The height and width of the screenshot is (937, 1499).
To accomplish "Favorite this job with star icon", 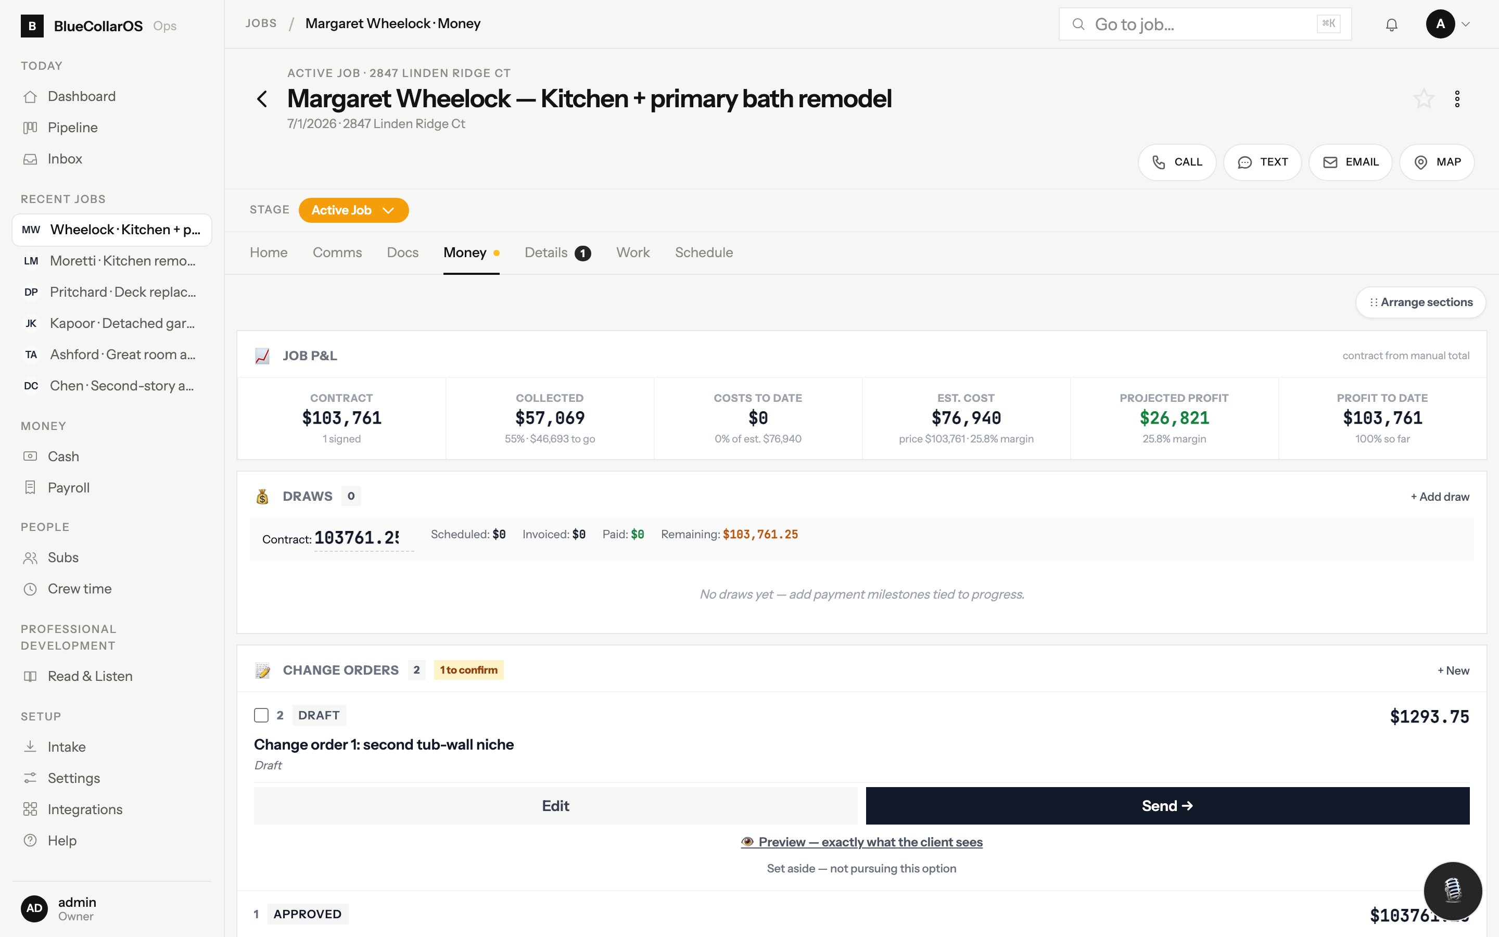I will (1424, 98).
